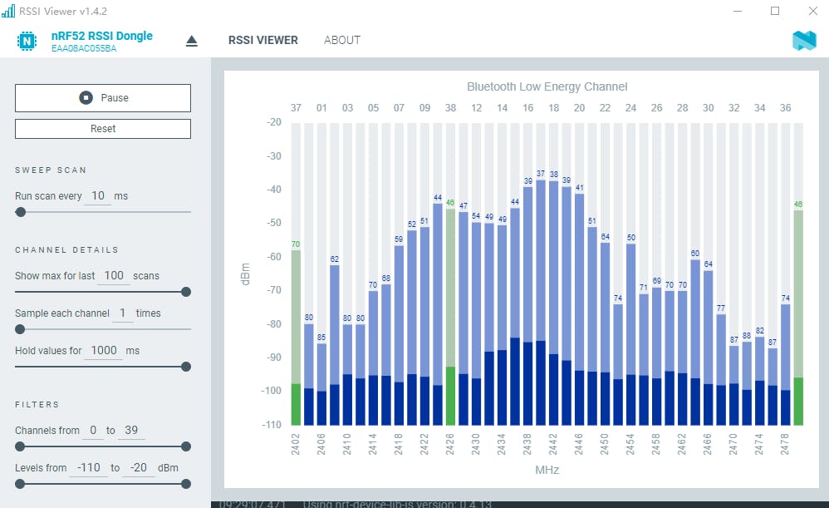Viewport: 829px width, 508px height.
Task: Click the Nordic Semiconductor logo
Action: click(804, 41)
